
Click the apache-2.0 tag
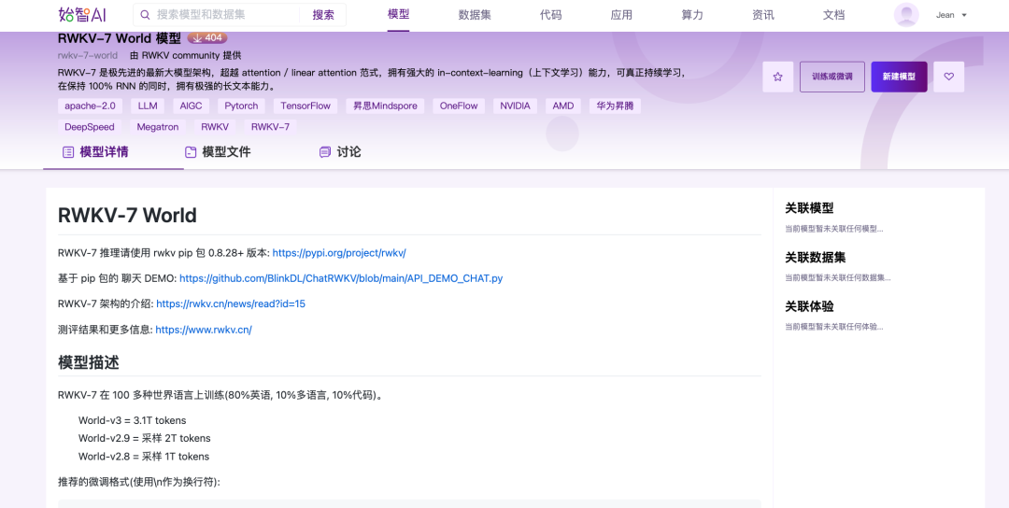(90, 106)
